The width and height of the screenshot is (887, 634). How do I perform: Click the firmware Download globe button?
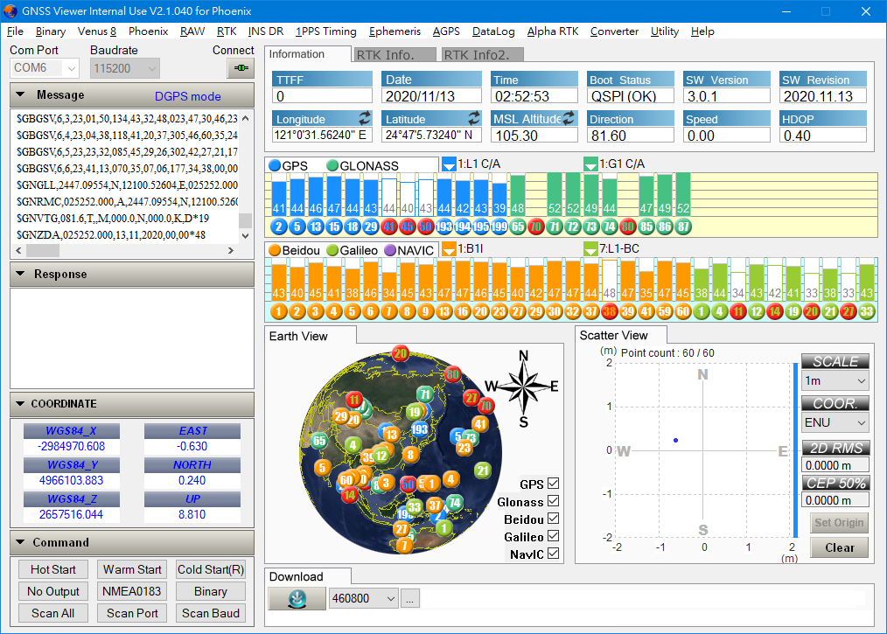coord(297,598)
